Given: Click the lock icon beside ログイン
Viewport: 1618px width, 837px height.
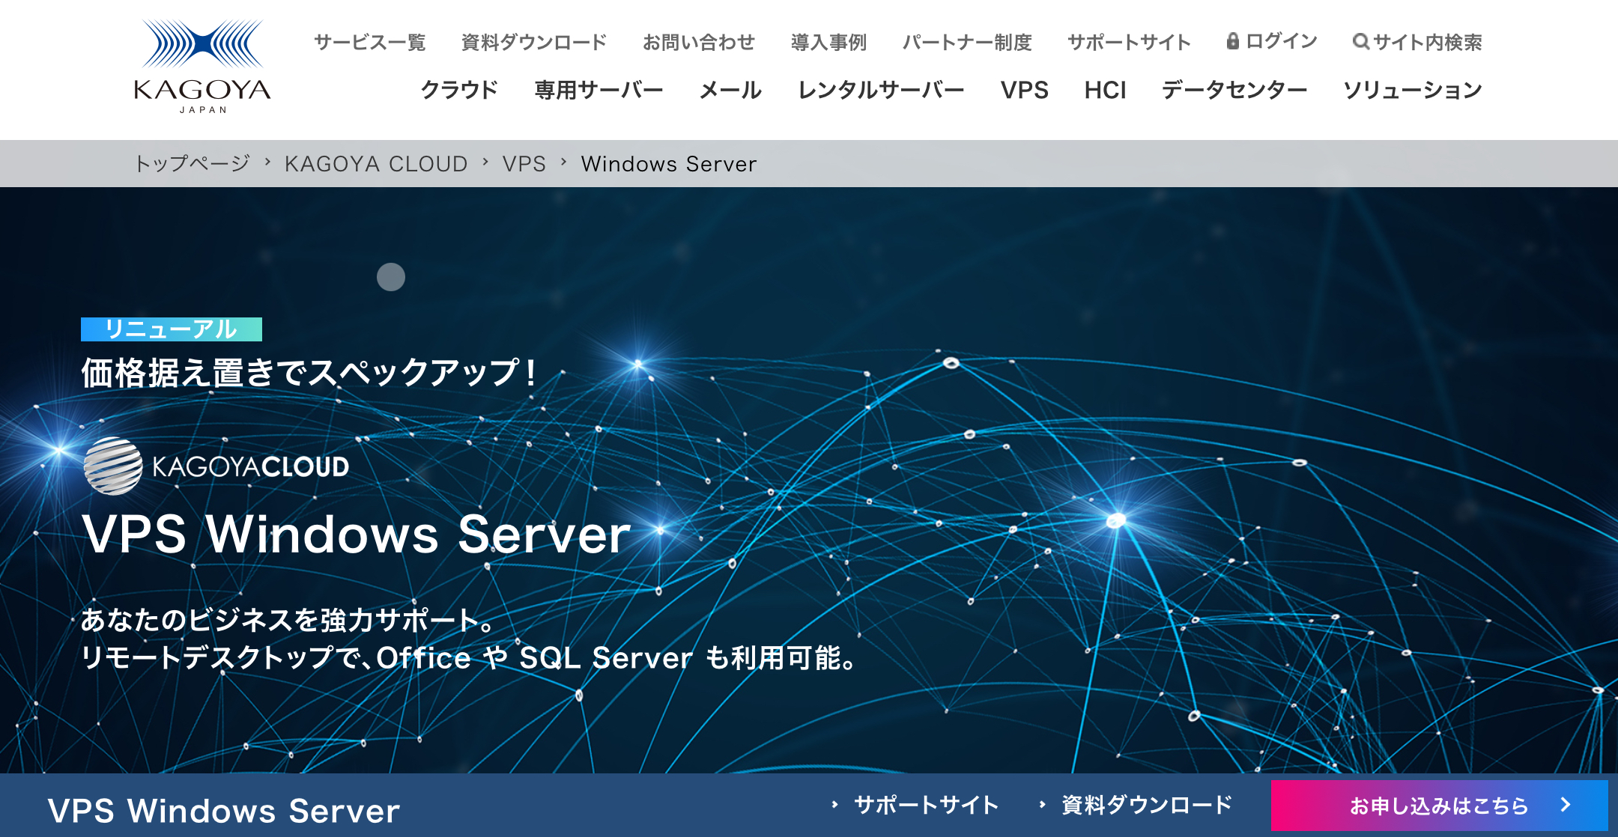Looking at the screenshot, I should [x=1232, y=41].
